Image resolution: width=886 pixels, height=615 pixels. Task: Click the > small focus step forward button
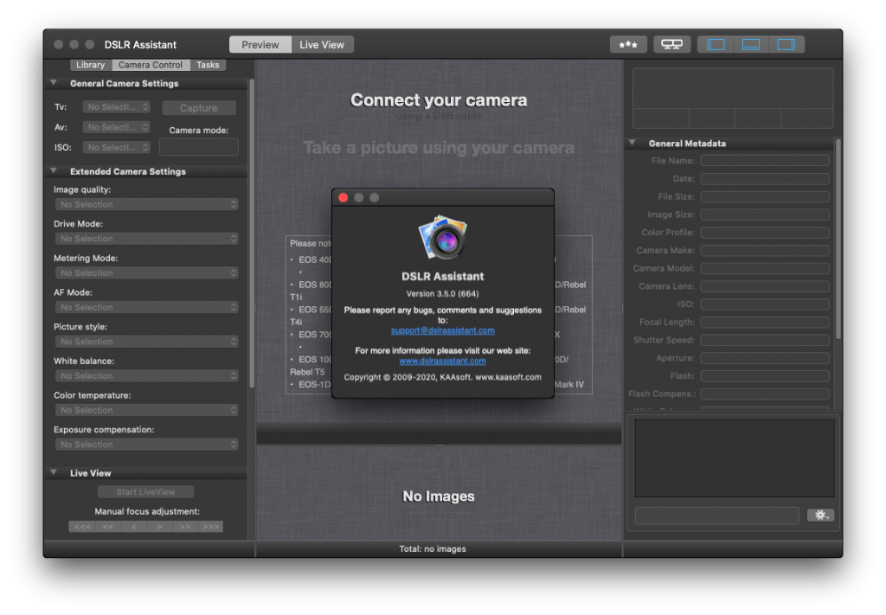point(159,526)
